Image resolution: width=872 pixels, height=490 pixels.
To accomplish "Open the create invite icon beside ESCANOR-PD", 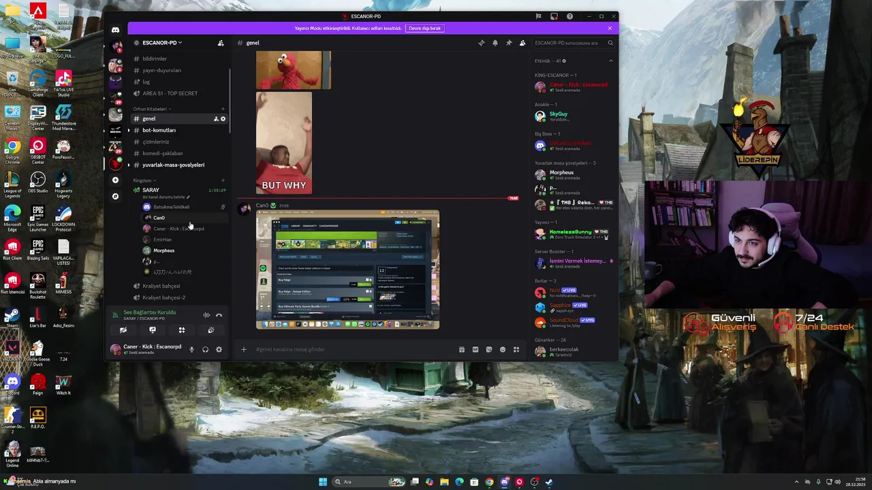I will click(x=221, y=43).
